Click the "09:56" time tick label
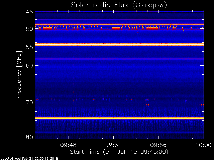The width and height of the screenshot is (214, 160). tap(158, 145)
